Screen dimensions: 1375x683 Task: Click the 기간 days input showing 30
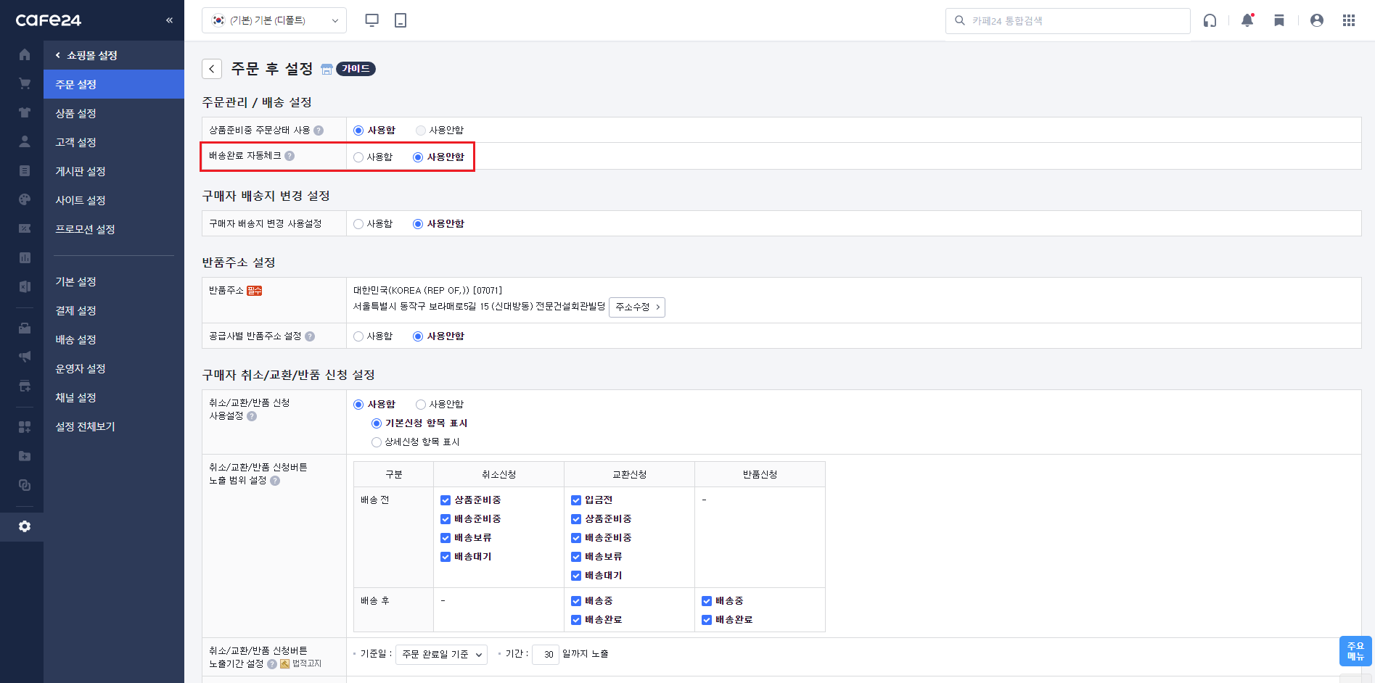[546, 655]
